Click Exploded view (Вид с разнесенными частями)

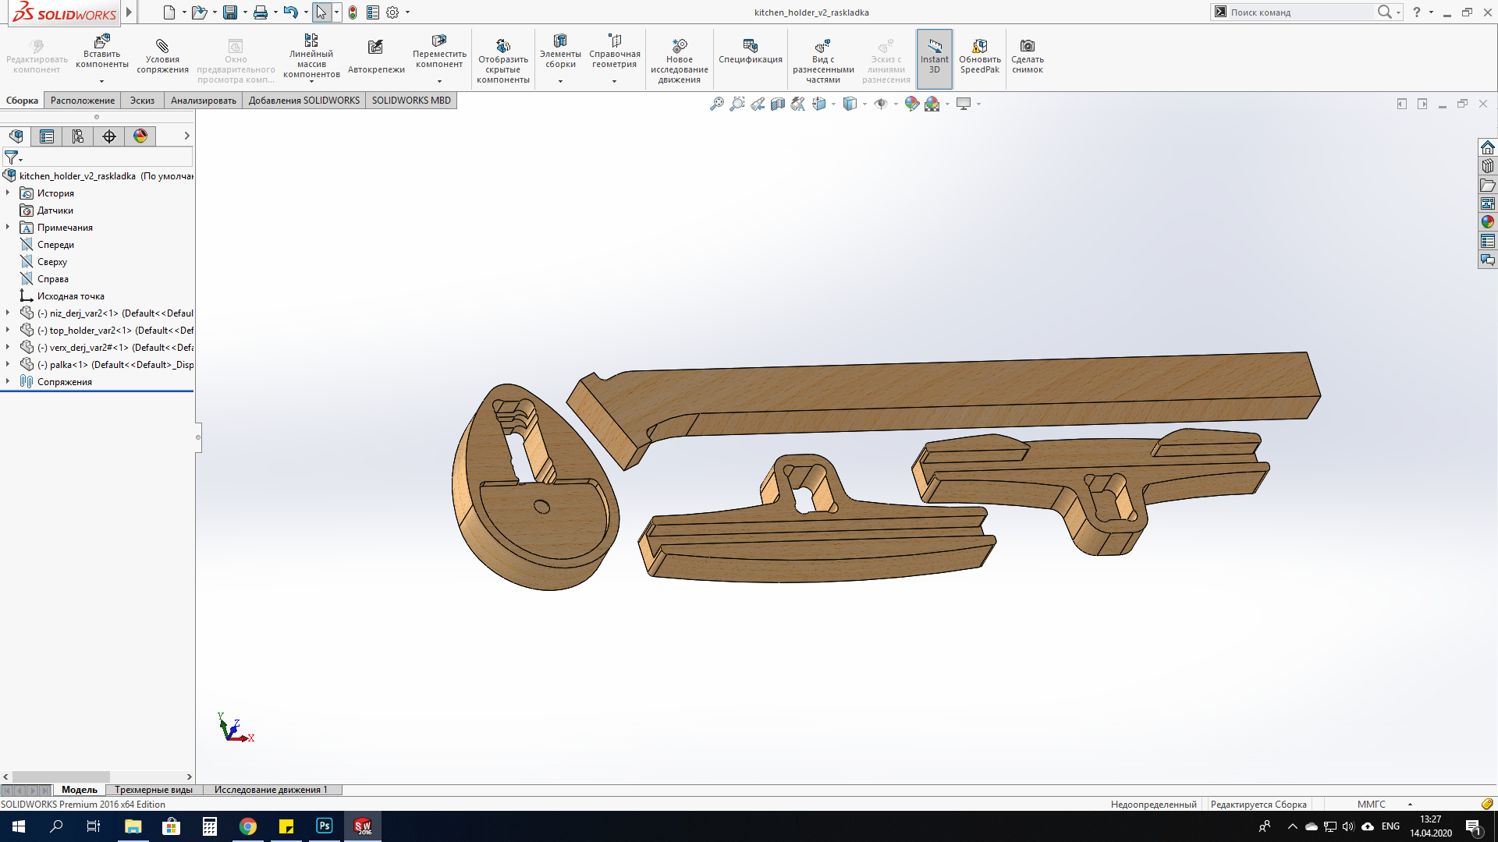[823, 61]
